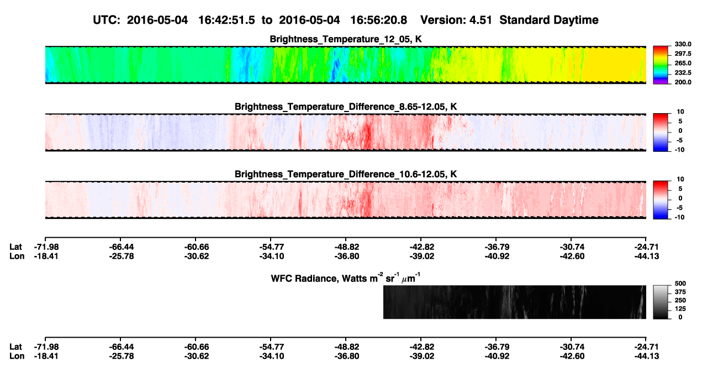Click upper axis latitude value -42.82
This screenshot has width=718, height=368.
coord(421,247)
